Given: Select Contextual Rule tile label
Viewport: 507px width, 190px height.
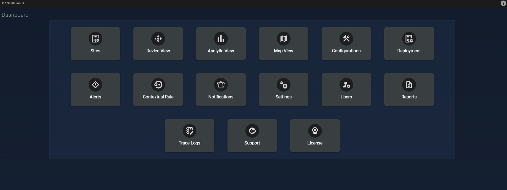Looking at the screenshot, I should (x=158, y=97).
